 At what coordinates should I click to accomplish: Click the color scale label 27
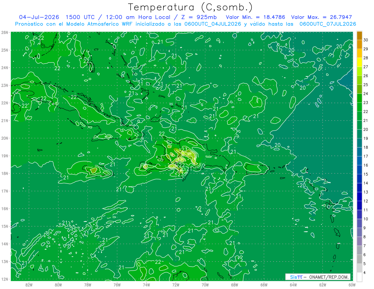(366, 67)
